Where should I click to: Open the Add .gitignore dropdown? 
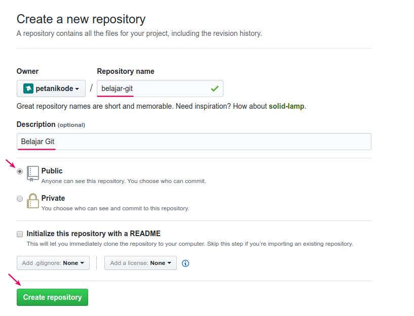click(x=53, y=263)
